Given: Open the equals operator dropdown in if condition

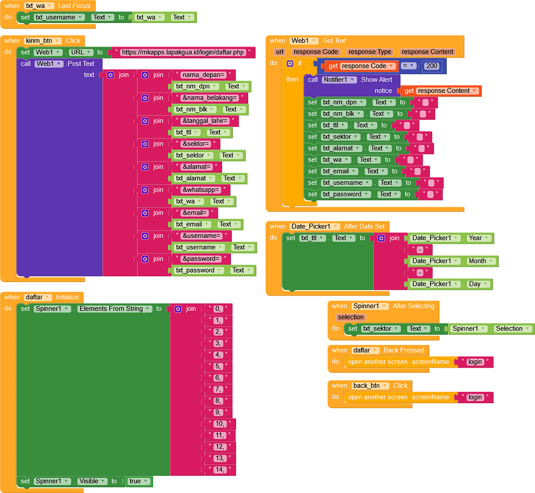Looking at the screenshot, I should pyautogui.click(x=413, y=66).
